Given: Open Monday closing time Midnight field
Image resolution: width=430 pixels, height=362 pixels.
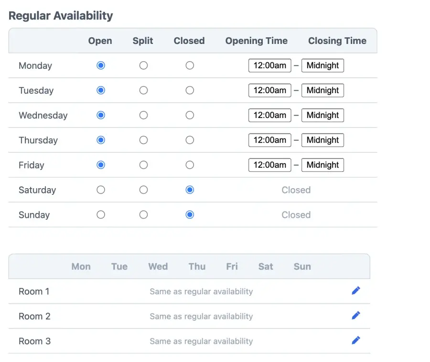Looking at the screenshot, I should click(322, 65).
